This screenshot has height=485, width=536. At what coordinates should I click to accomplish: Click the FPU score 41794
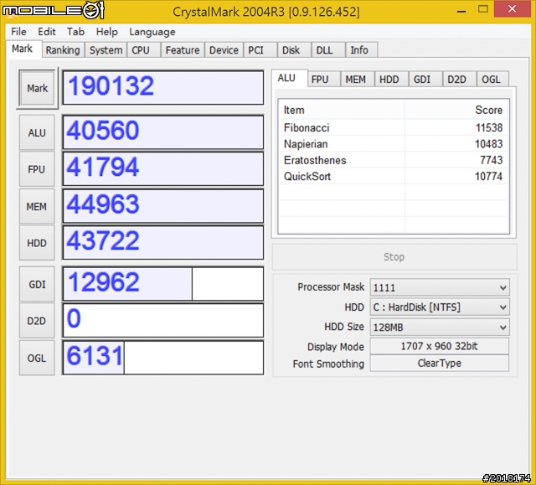coord(163,169)
